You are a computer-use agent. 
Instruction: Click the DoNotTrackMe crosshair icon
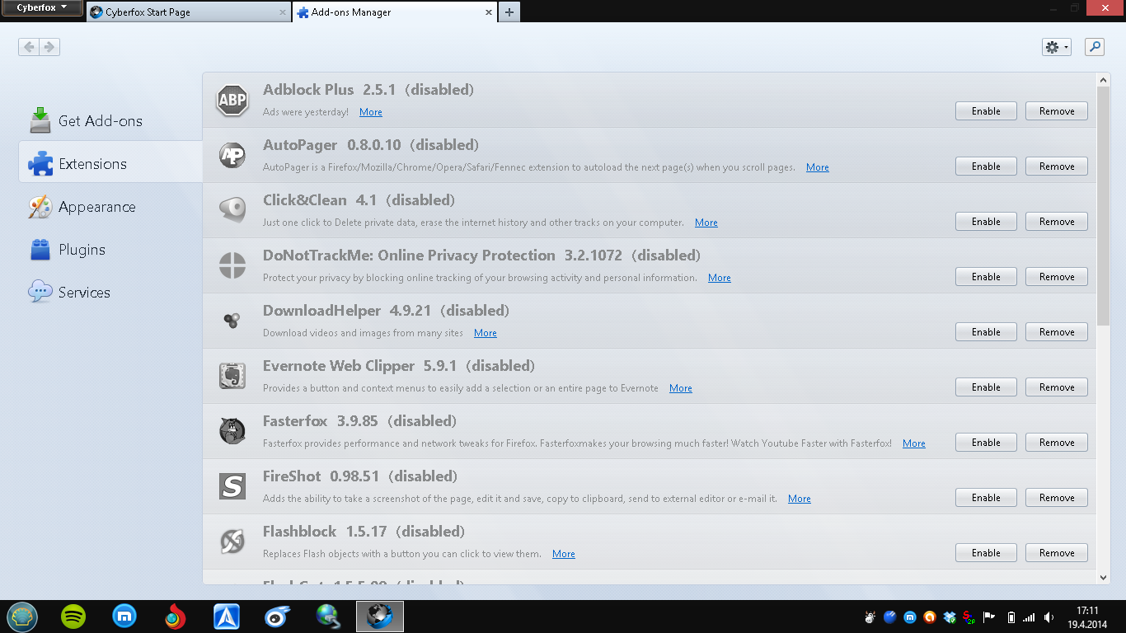coord(232,265)
